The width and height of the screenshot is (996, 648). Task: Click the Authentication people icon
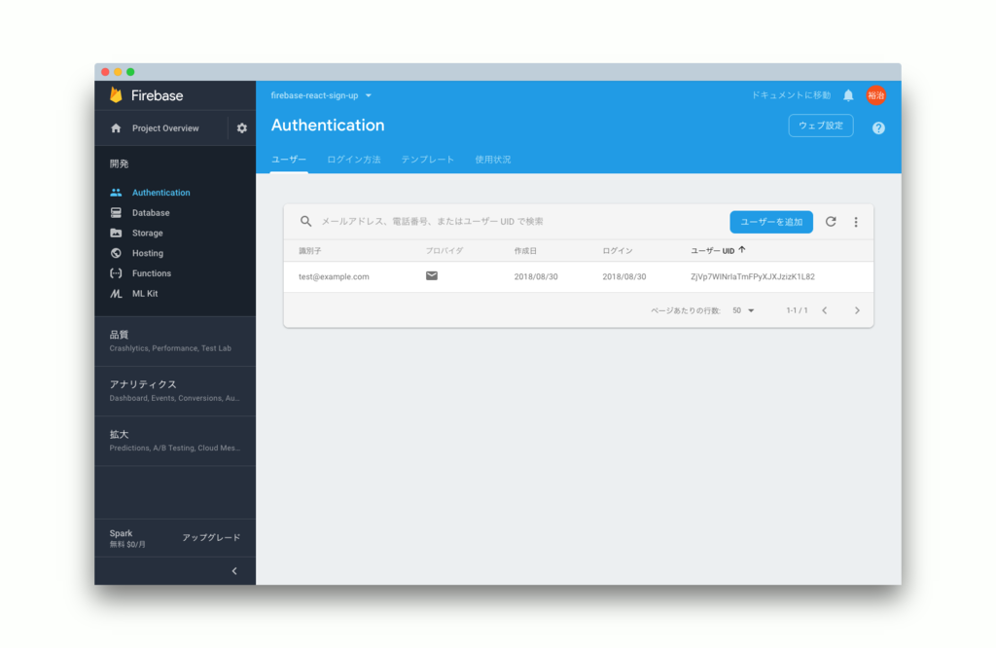116,193
